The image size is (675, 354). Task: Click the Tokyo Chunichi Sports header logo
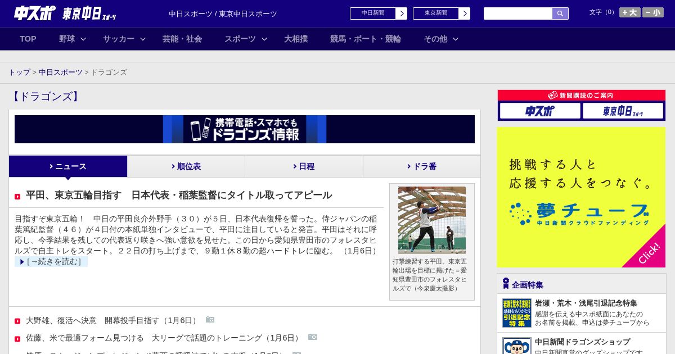89,13
